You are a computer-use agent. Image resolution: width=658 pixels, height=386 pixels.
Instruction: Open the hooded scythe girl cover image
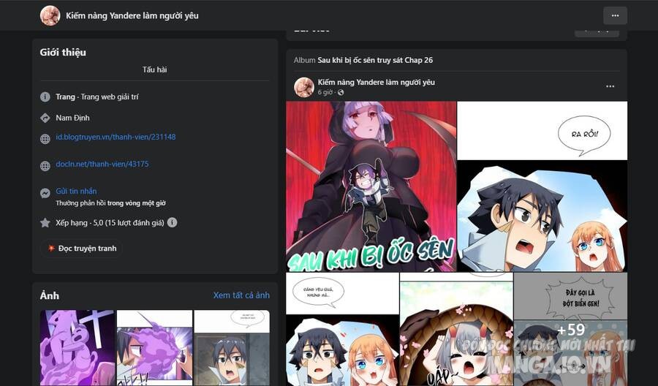(371, 186)
